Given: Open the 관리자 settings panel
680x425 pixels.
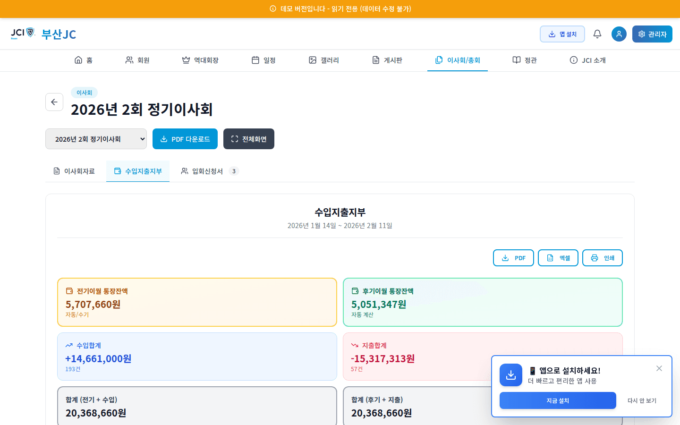Looking at the screenshot, I should 652,34.
